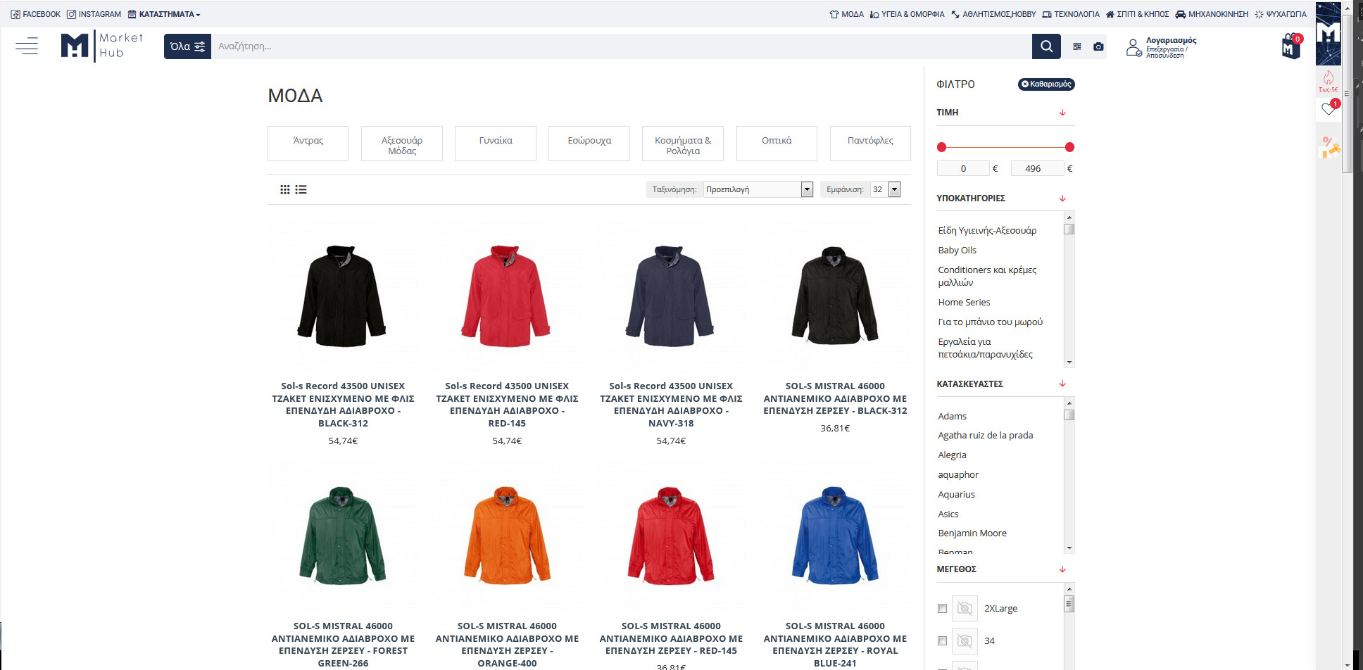Click the flame deals up to 5€ icon
Screen dimensions: 1363x670
point(1329,80)
